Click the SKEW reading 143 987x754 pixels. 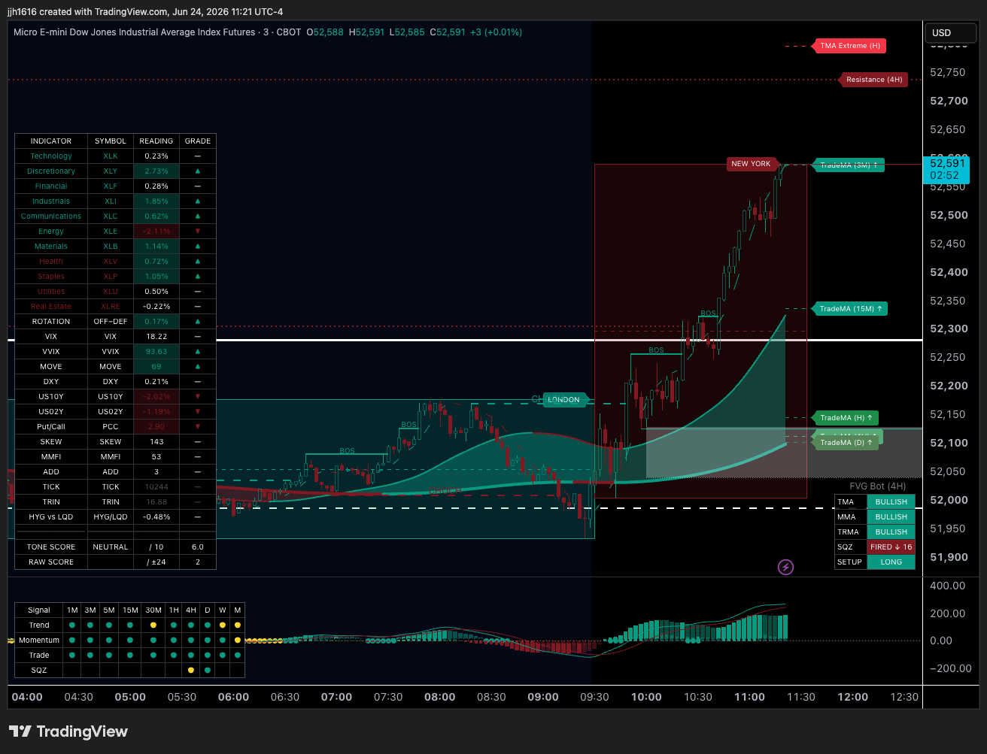pyautogui.click(x=156, y=442)
